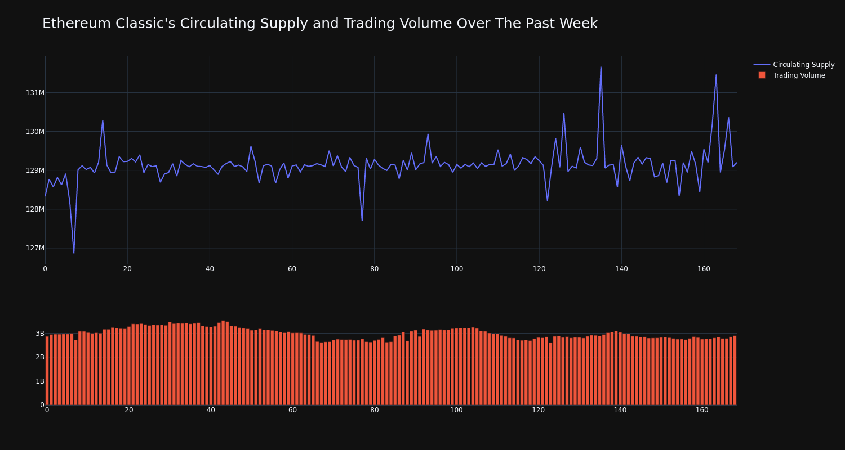This screenshot has height=450, width=845.
Task: Click the 127M y-axis label
Action: coord(35,248)
